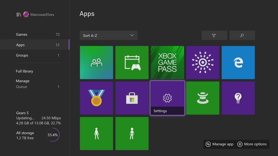Click the All storage 1.2 TB free text
This screenshot has height=156, width=278.
25,136
